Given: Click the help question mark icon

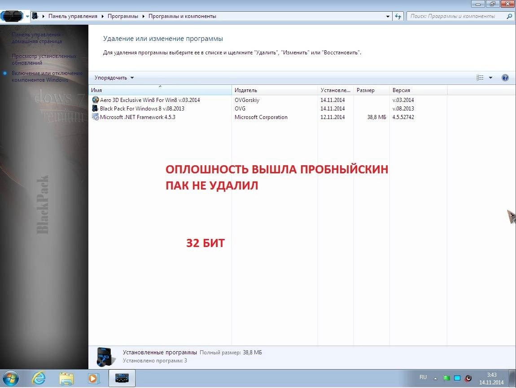Looking at the screenshot, I should (x=505, y=78).
